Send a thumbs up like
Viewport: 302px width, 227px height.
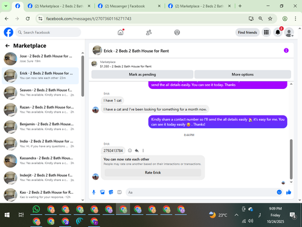point(289,192)
